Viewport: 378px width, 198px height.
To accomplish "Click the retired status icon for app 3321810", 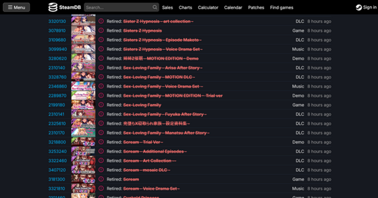I will [101, 189].
